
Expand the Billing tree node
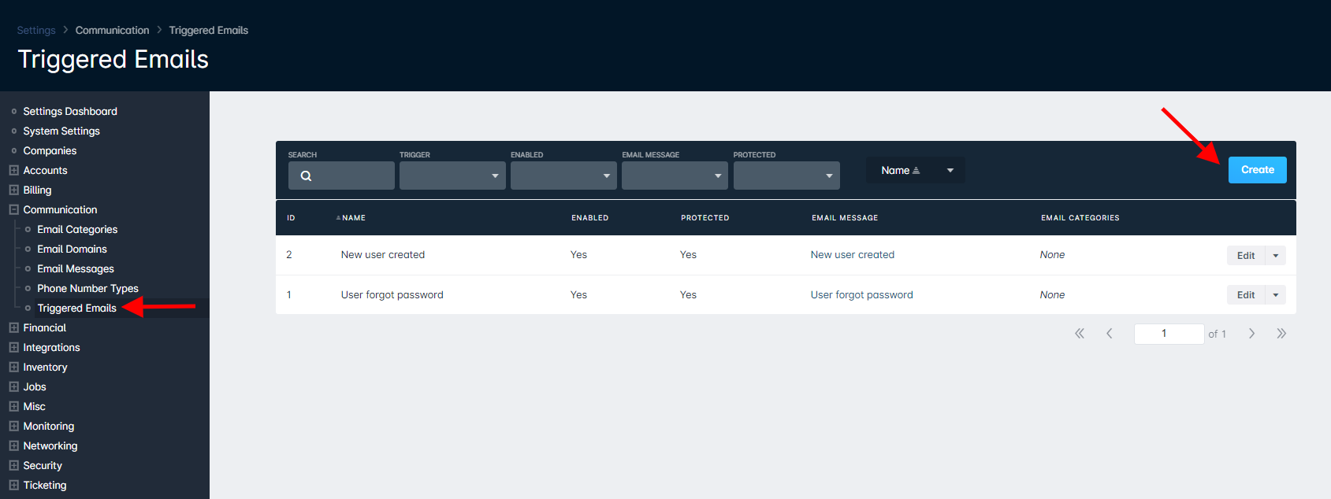[x=13, y=190]
